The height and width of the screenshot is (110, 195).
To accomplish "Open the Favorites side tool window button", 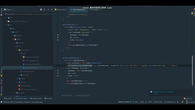I will (x=1, y=91).
